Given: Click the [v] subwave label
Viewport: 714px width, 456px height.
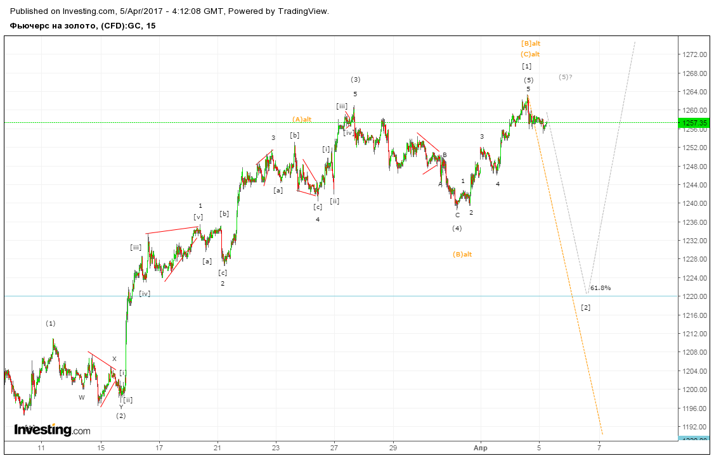Looking at the screenshot, I should pyautogui.click(x=198, y=217).
